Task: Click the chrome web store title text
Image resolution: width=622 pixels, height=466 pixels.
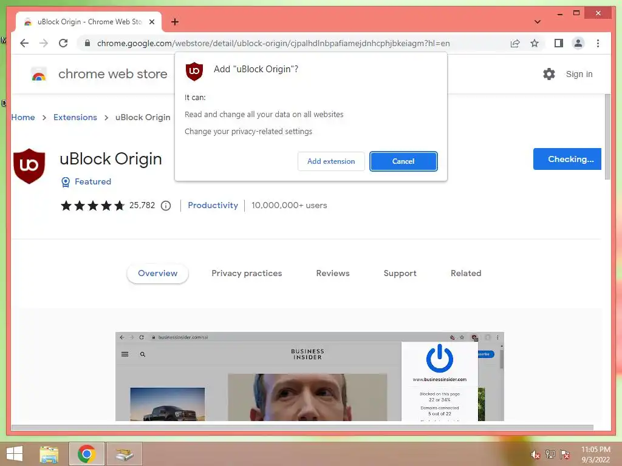Action: coord(112,74)
